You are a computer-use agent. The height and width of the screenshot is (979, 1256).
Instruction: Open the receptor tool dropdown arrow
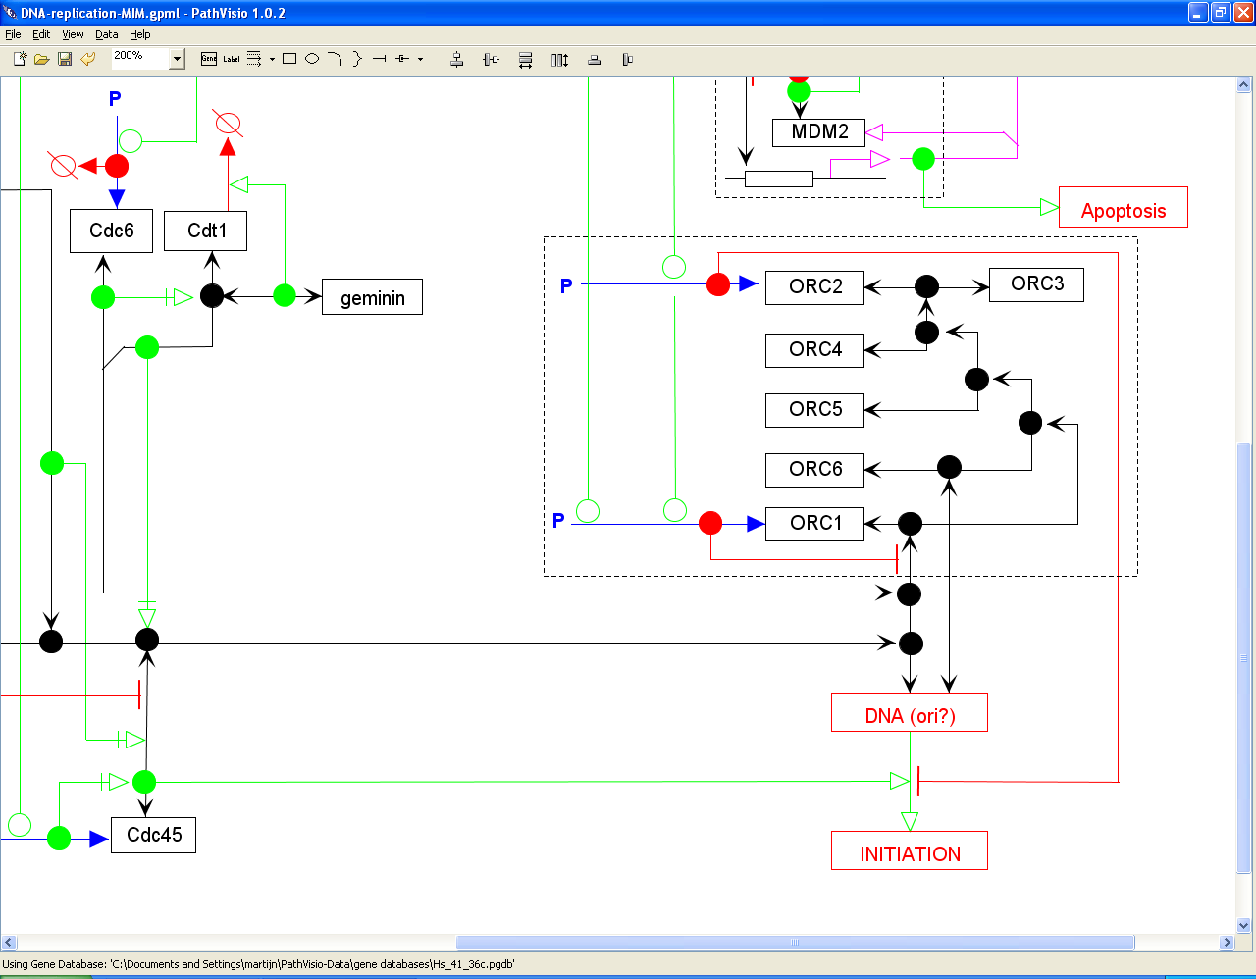pos(420,59)
